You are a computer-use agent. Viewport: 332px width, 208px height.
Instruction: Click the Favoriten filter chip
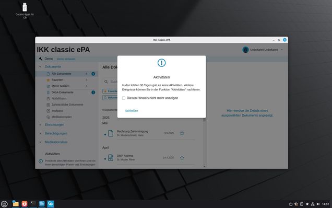tap(110, 91)
